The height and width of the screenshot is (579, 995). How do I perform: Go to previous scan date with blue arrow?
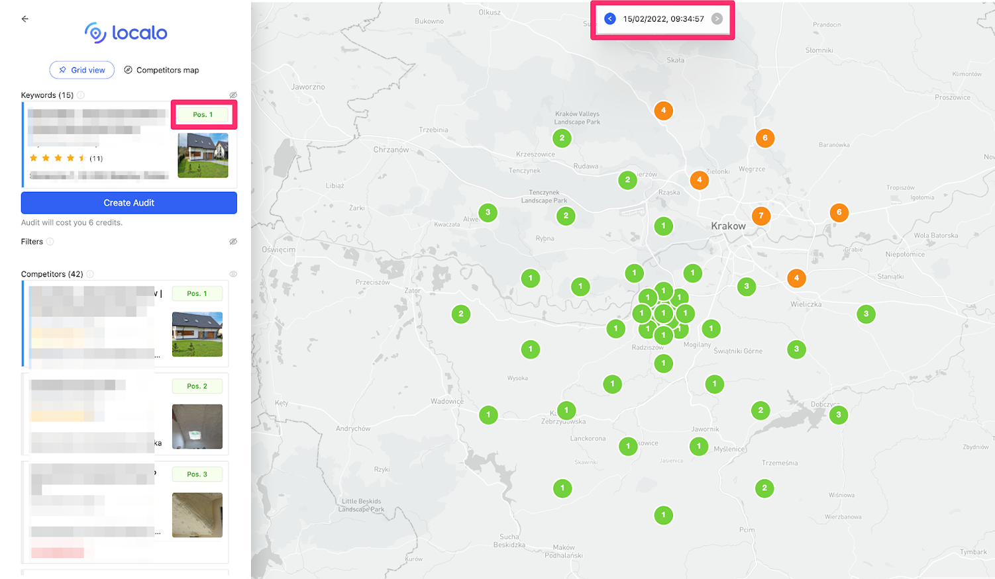(610, 19)
